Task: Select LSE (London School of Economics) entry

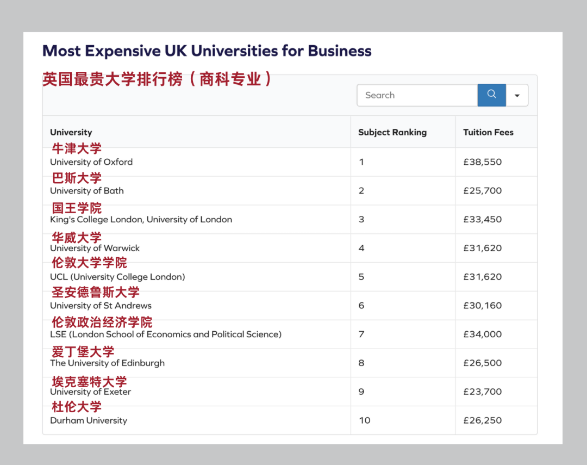Action: click(x=166, y=334)
